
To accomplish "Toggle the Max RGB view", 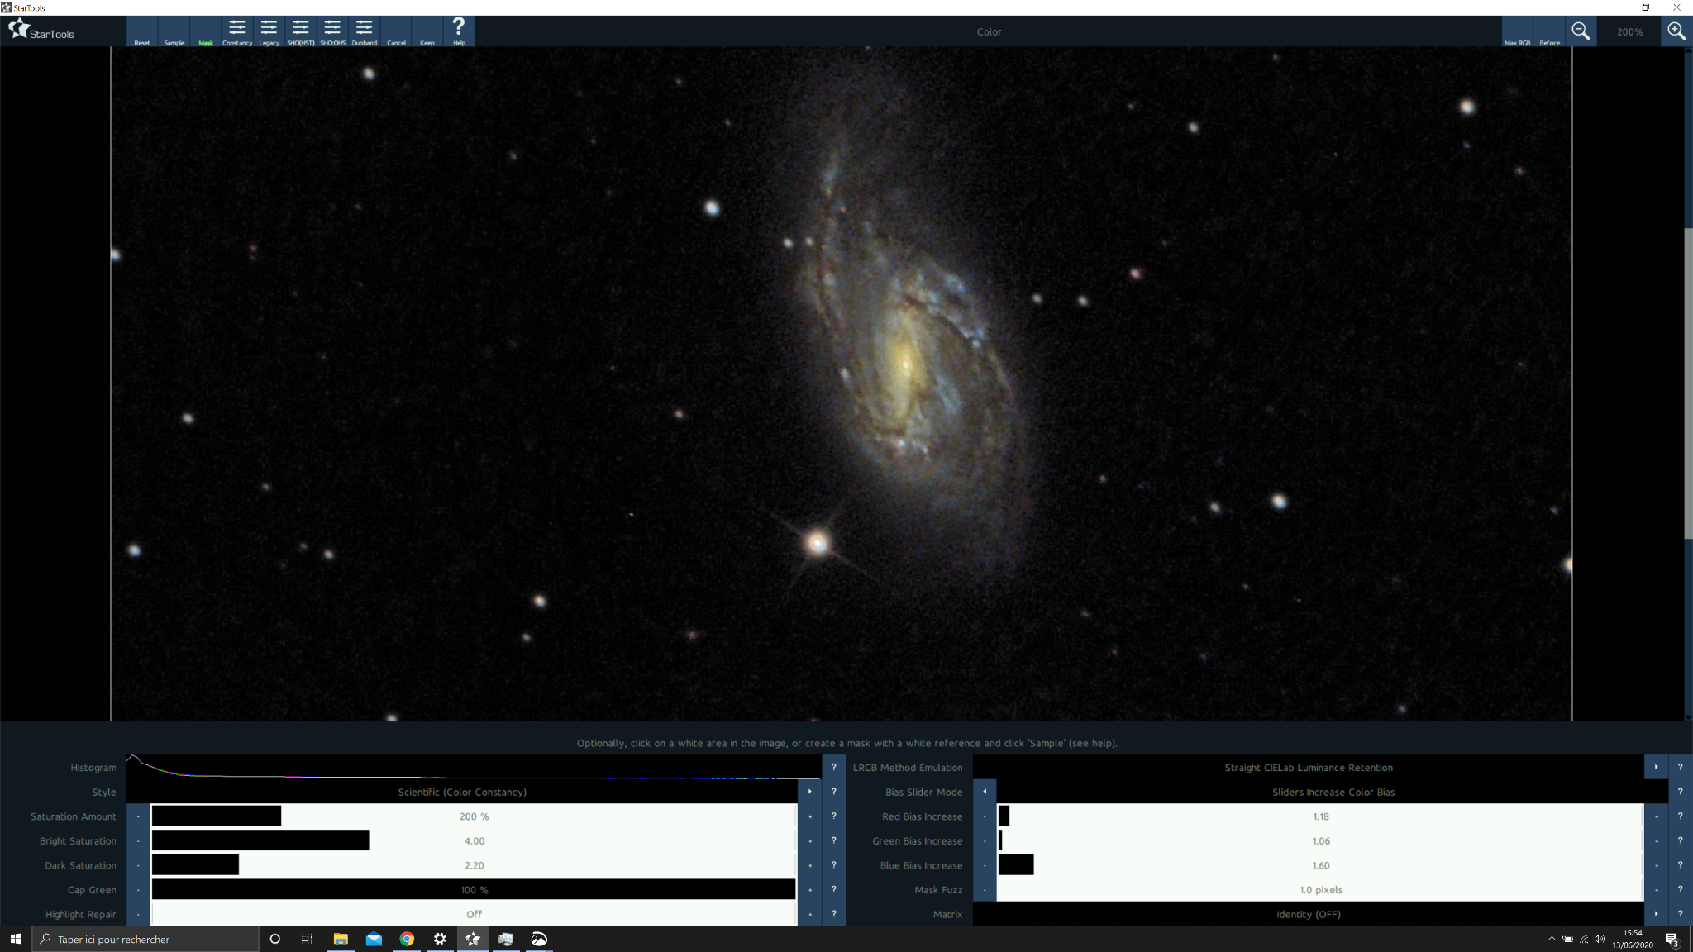I will pyautogui.click(x=1517, y=31).
